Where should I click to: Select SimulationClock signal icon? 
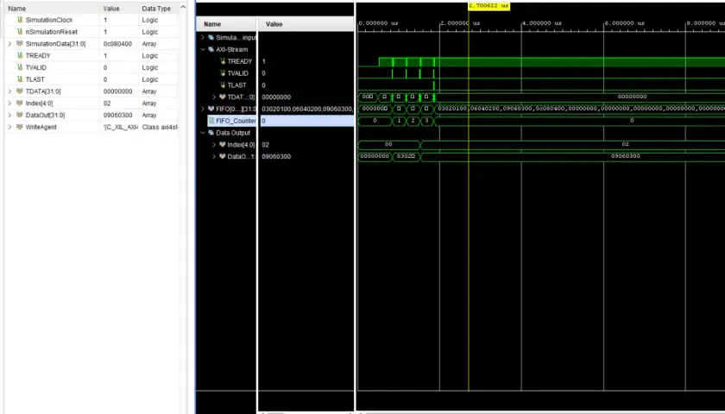19,20
